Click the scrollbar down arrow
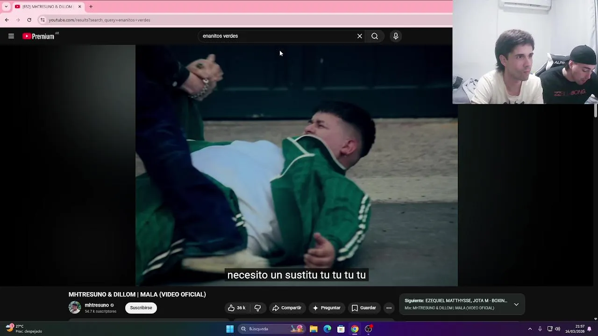 (x=595, y=319)
